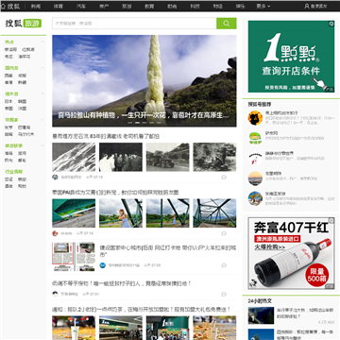Collapse the 境外游 sidebar section

coord(42,94)
